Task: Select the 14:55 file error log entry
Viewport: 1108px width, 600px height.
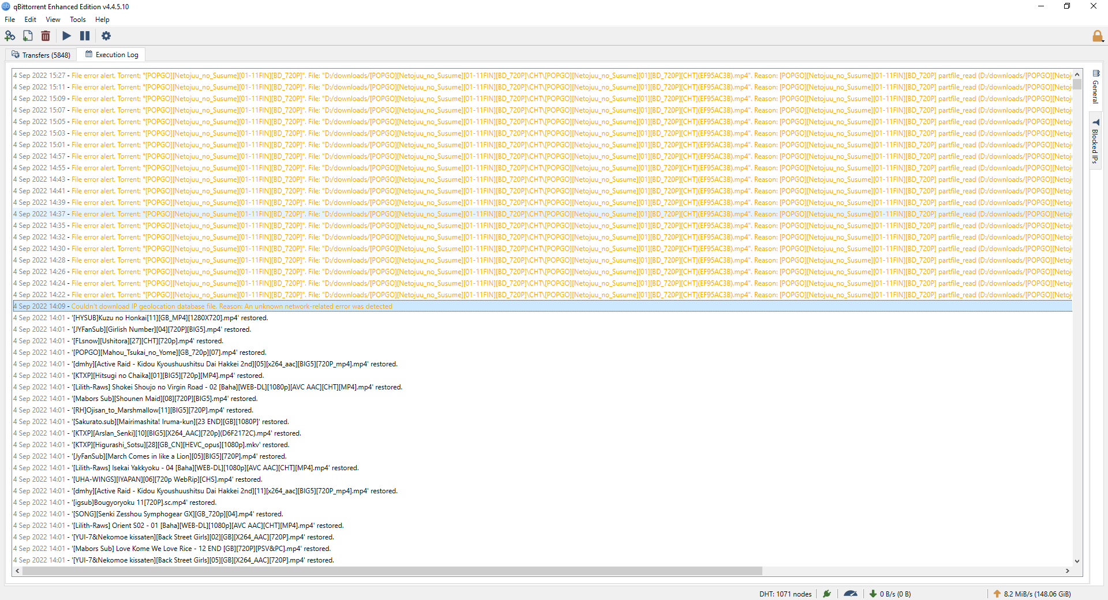Action: click(542, 168)
